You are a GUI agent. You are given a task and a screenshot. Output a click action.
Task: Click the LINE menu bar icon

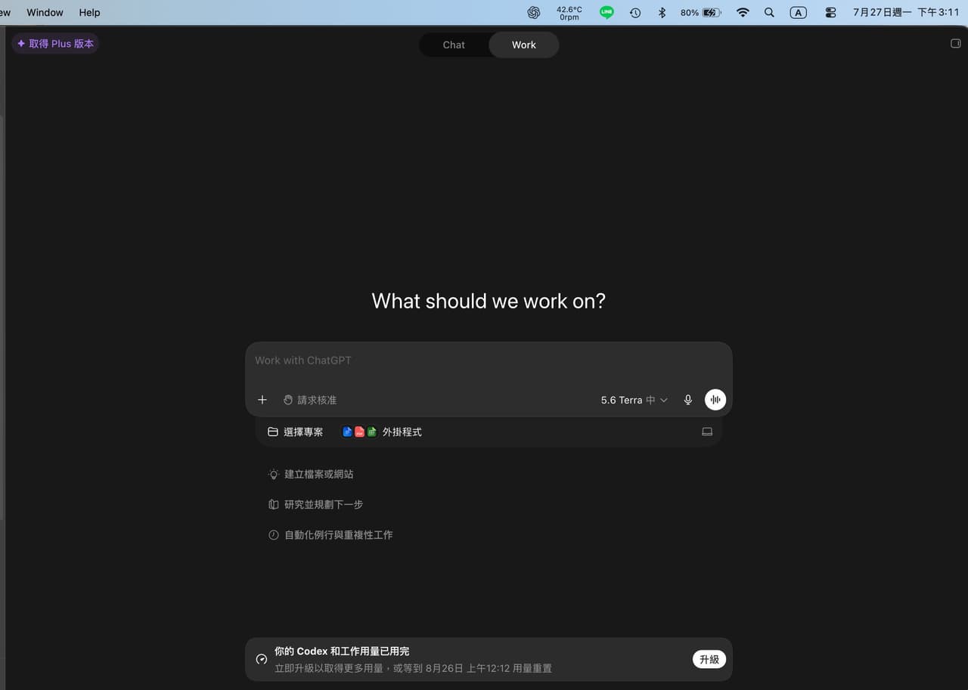tap(607, 13)
